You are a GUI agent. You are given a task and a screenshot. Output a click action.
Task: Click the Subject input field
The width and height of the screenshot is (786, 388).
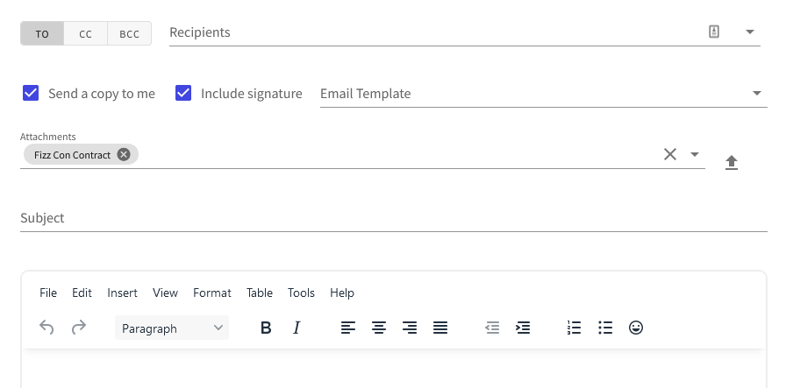click(x=394, y=218)
